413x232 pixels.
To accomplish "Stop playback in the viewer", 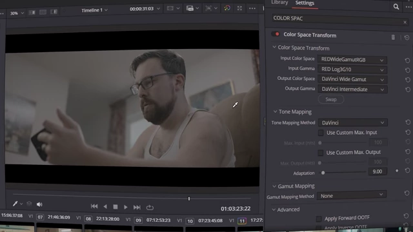I will (116, 207).
